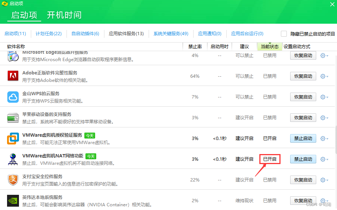Viewport: 337px width, 210px height.
Task: Open the 系统关键服务(49) tab
Action: pos(171,34)
